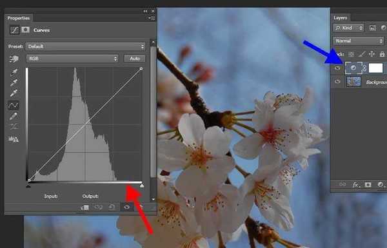This screenshot has width=387, height=248.
Task: Hide the Curves adjustment layer
Action: point(337,68)
